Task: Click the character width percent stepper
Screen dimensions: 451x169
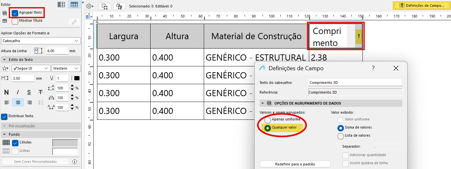Action: click(72, 98)
